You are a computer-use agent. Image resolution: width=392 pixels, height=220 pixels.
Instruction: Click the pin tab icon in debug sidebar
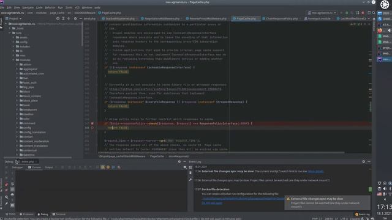click(x=7, y=204)
